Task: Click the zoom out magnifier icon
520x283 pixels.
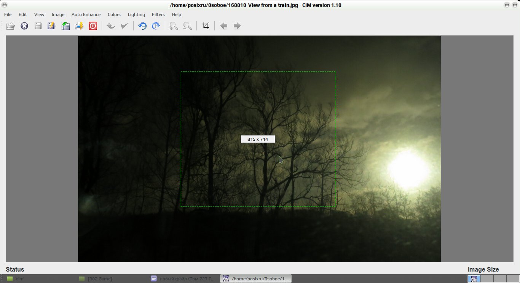Action: 188,26
